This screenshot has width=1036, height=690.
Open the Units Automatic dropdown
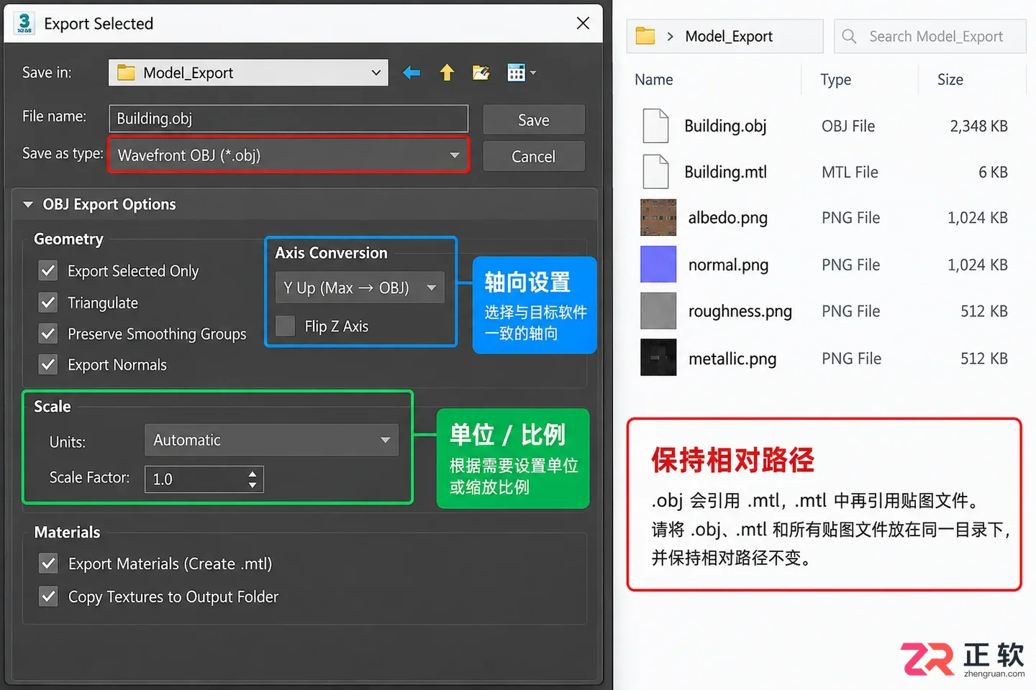271,440
